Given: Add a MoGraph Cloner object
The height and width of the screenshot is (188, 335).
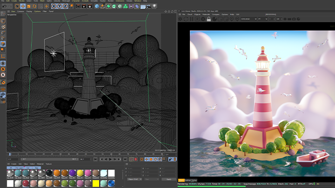Looking at the screenshot, I should tap(126, 6).
